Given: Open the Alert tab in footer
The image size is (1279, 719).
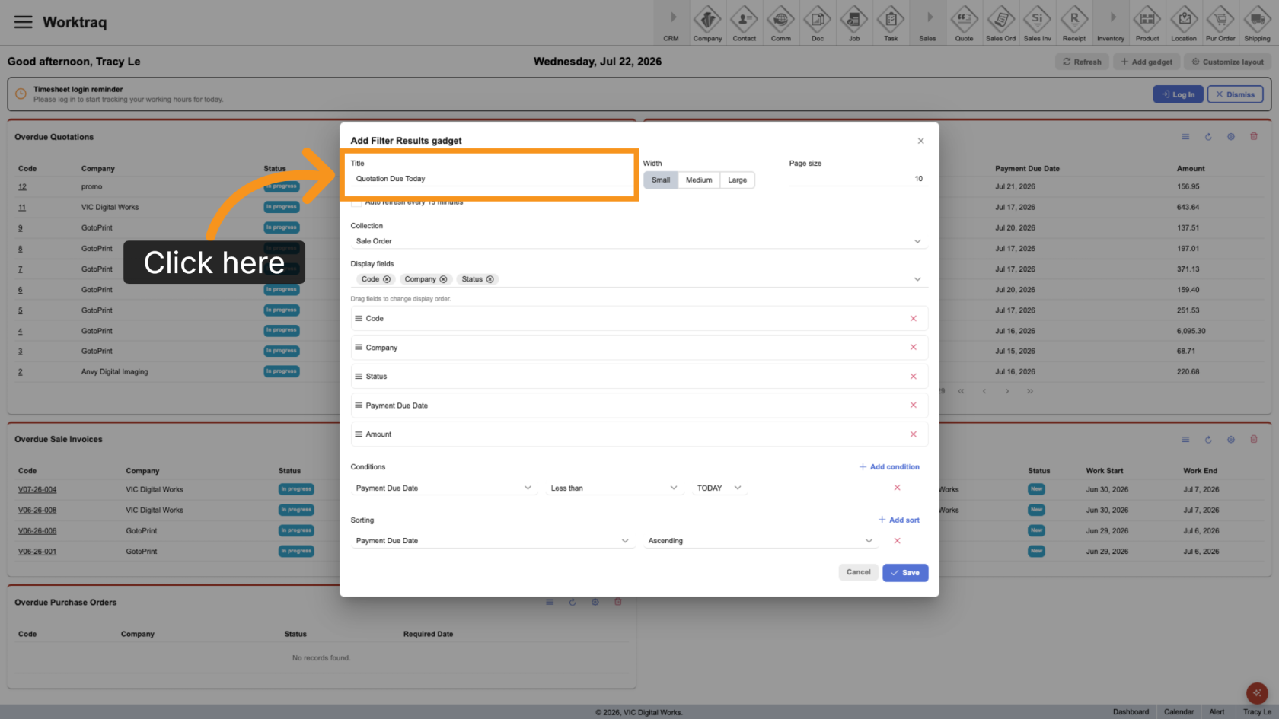Looking at the screenshot, I should point(1217,712).
